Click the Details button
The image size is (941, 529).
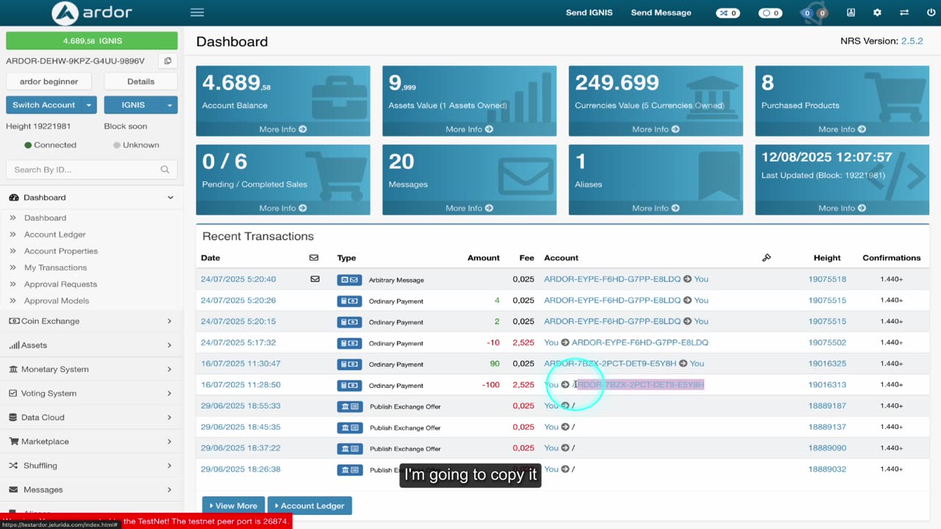[x=140, y=82]
